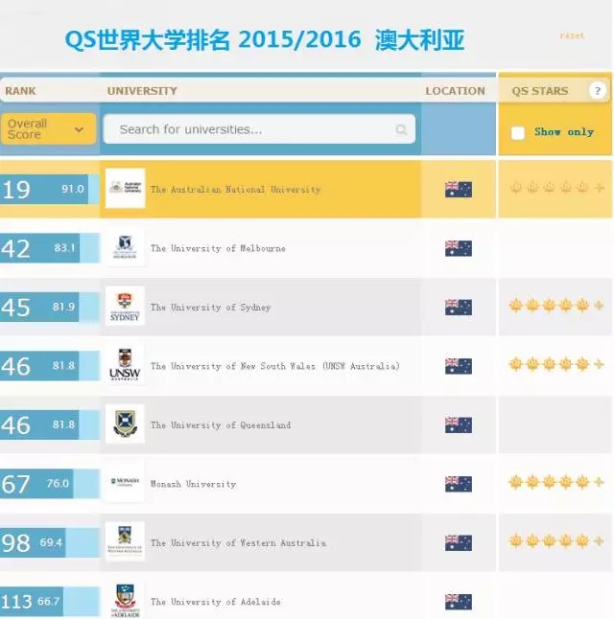Click the flag in the Monash row
The image size is (614, 619).
click(459, 484)
